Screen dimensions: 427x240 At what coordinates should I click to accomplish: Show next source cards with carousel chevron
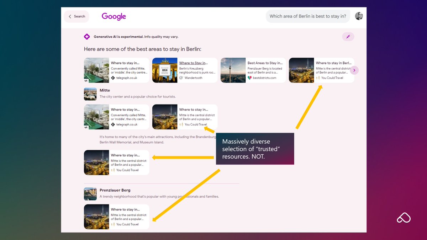click(x=354, y=70)
